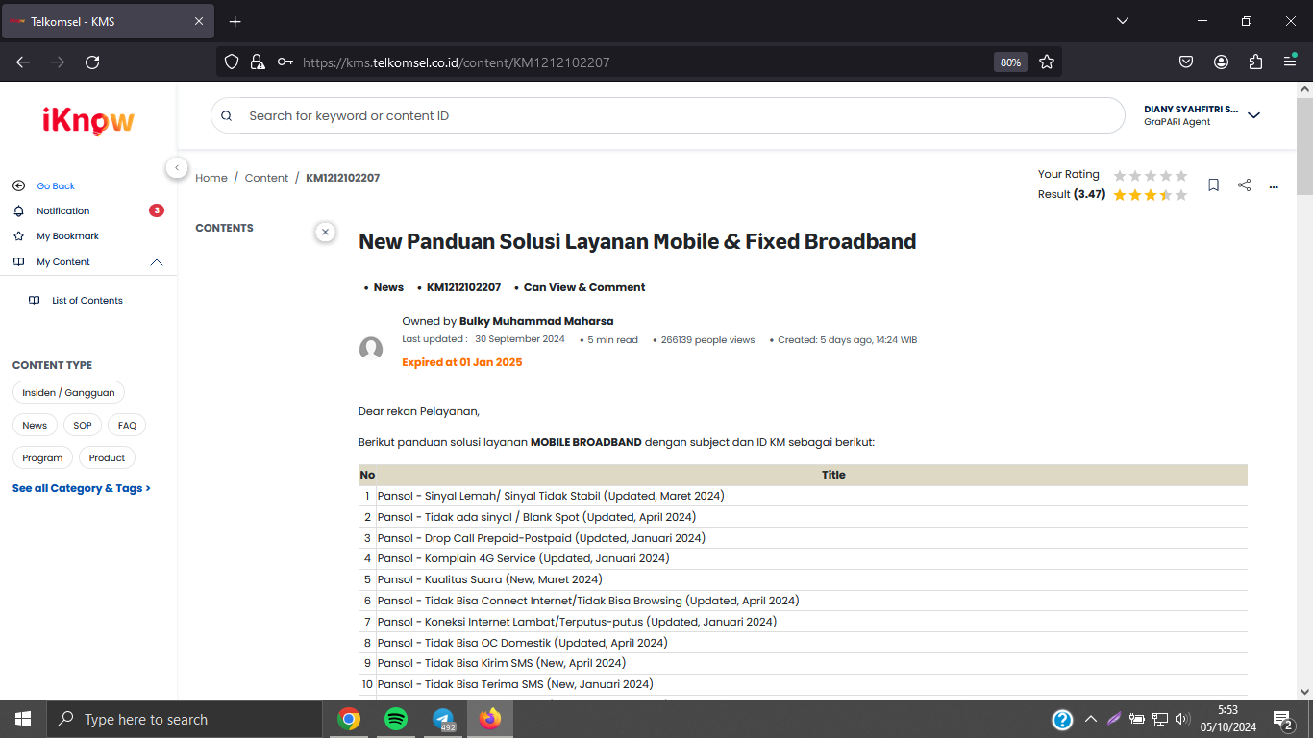
Task: Open Chrome from the taskbar
Action: coord(348,719)
